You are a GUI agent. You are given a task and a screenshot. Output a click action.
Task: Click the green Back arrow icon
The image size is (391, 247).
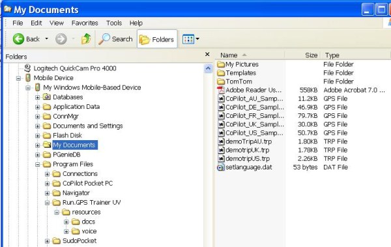[x=18, y=39]
